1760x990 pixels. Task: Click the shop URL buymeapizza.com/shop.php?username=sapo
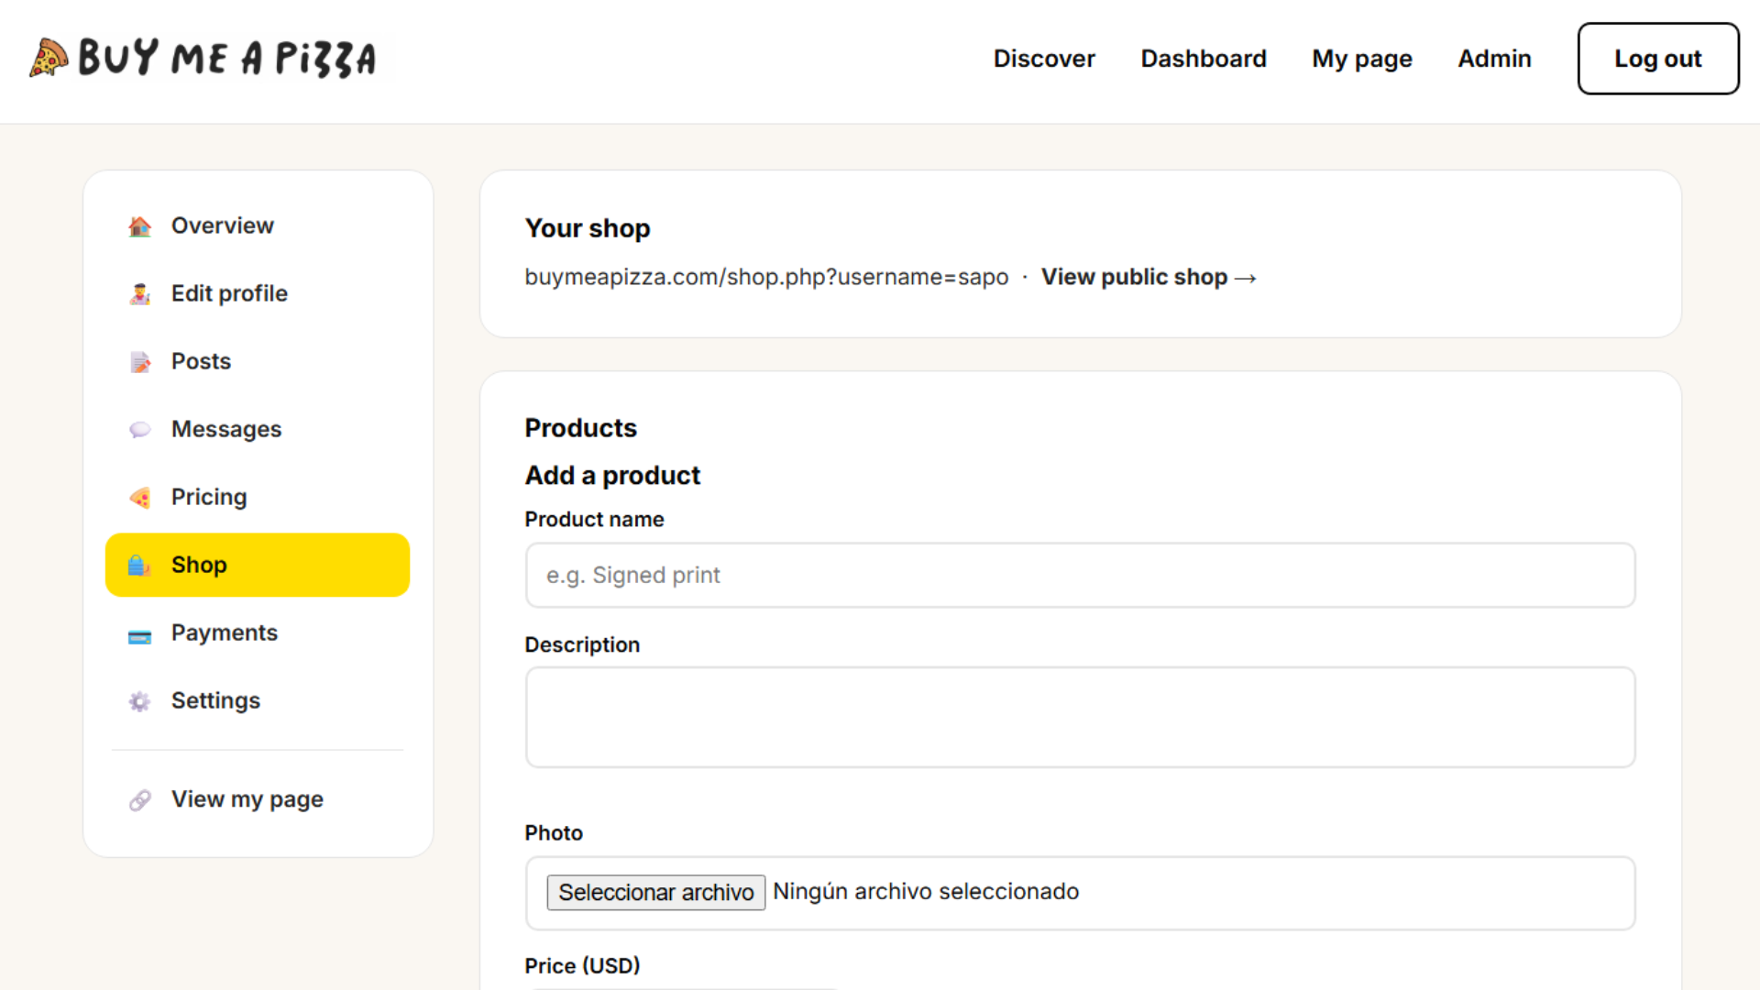[x=766, y=277]
